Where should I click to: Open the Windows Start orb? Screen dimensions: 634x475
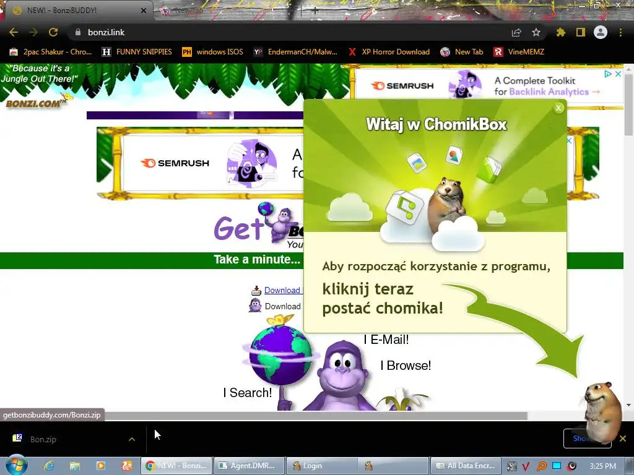tap(15, 465)
